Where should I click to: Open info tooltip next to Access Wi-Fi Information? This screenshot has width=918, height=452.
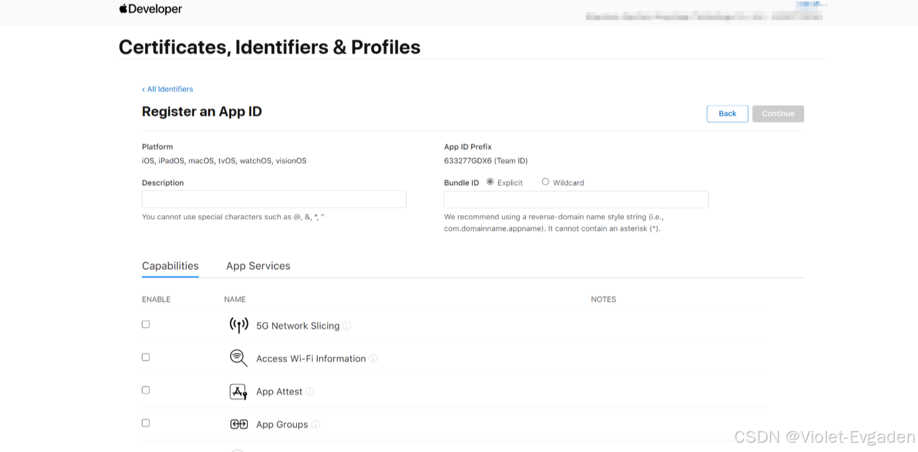tap(374, 359)
